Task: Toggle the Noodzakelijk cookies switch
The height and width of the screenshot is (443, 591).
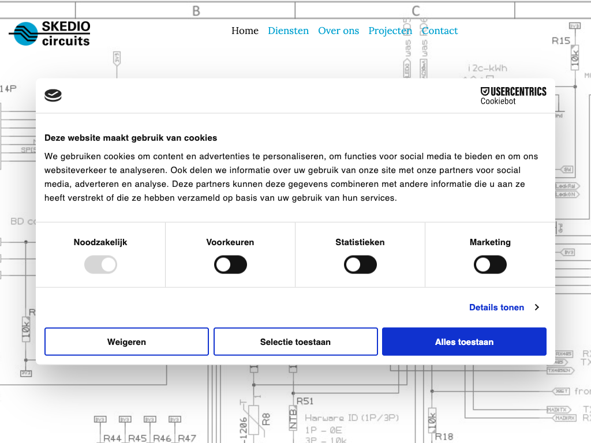Action: (100, 265)
